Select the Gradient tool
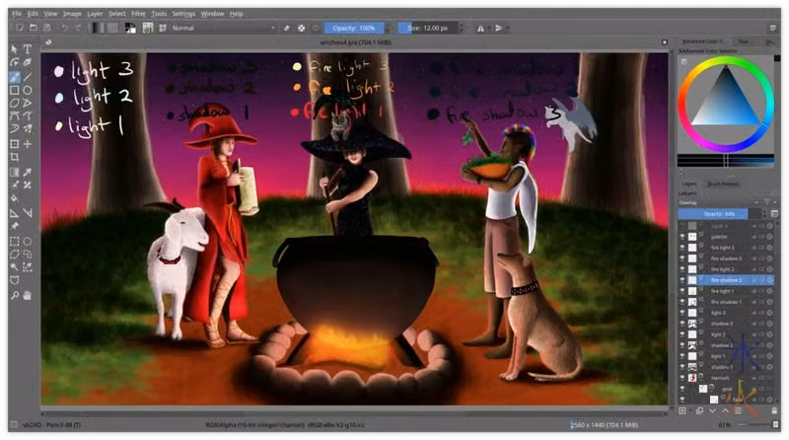The image size is (789, 440). click(x=14, y=173)
